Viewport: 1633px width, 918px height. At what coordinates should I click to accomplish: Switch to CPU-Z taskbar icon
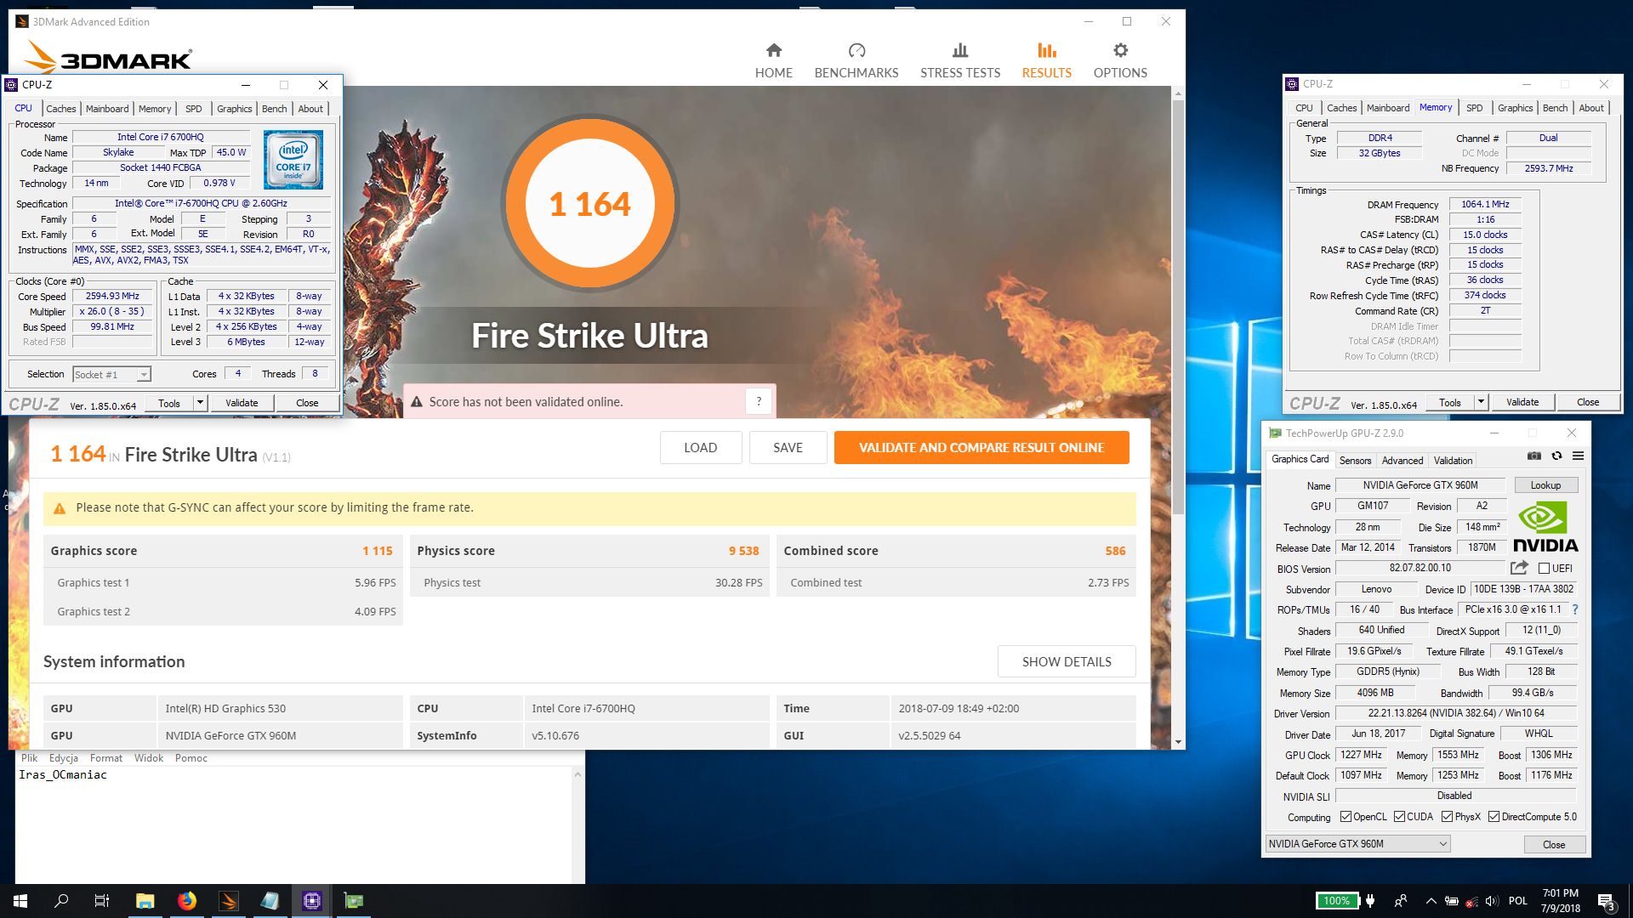(x=312, y=901)
